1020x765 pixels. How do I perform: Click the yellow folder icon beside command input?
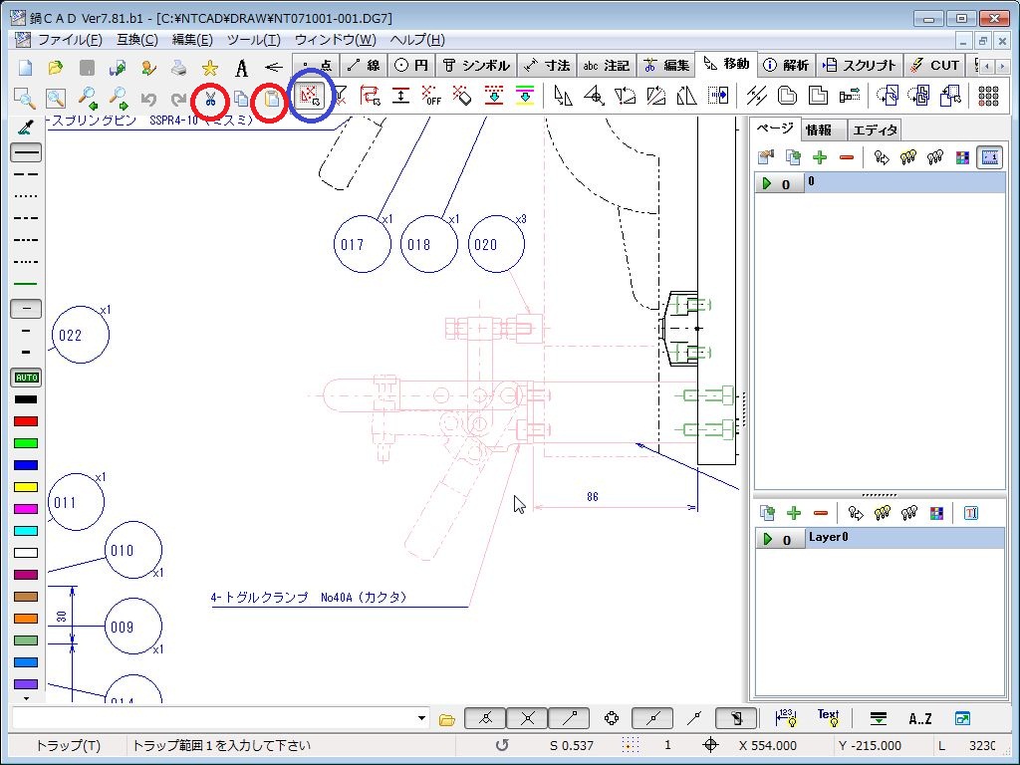(x=447, y=719)
